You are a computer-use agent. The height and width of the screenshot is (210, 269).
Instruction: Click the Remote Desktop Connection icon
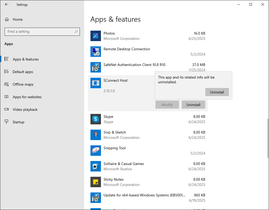[95, 52]
